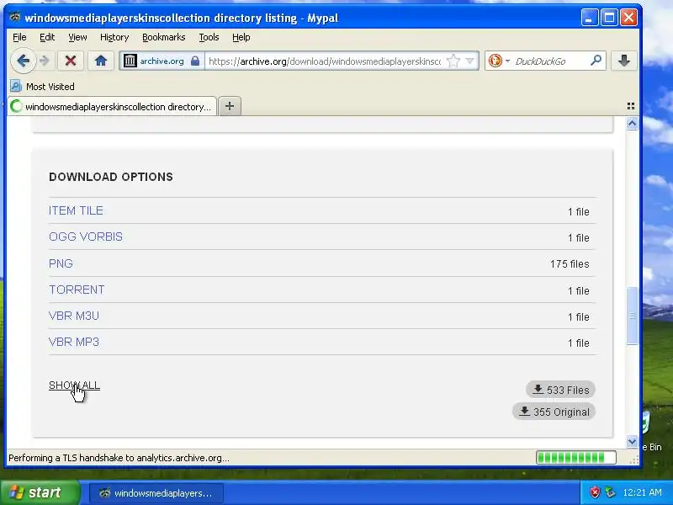The image size is (673, 505).
Task: Click the archive.org site identity icon
Action: click(x=130, y=61)
